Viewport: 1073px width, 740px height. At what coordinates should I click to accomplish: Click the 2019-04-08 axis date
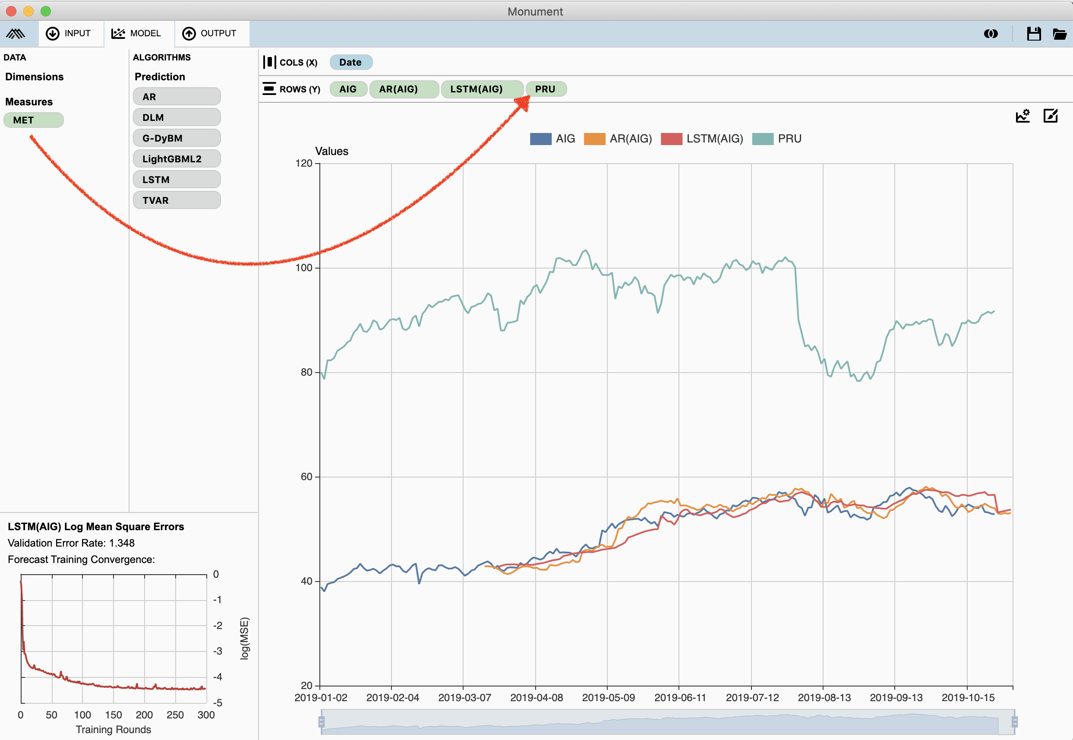click(536, 697)
